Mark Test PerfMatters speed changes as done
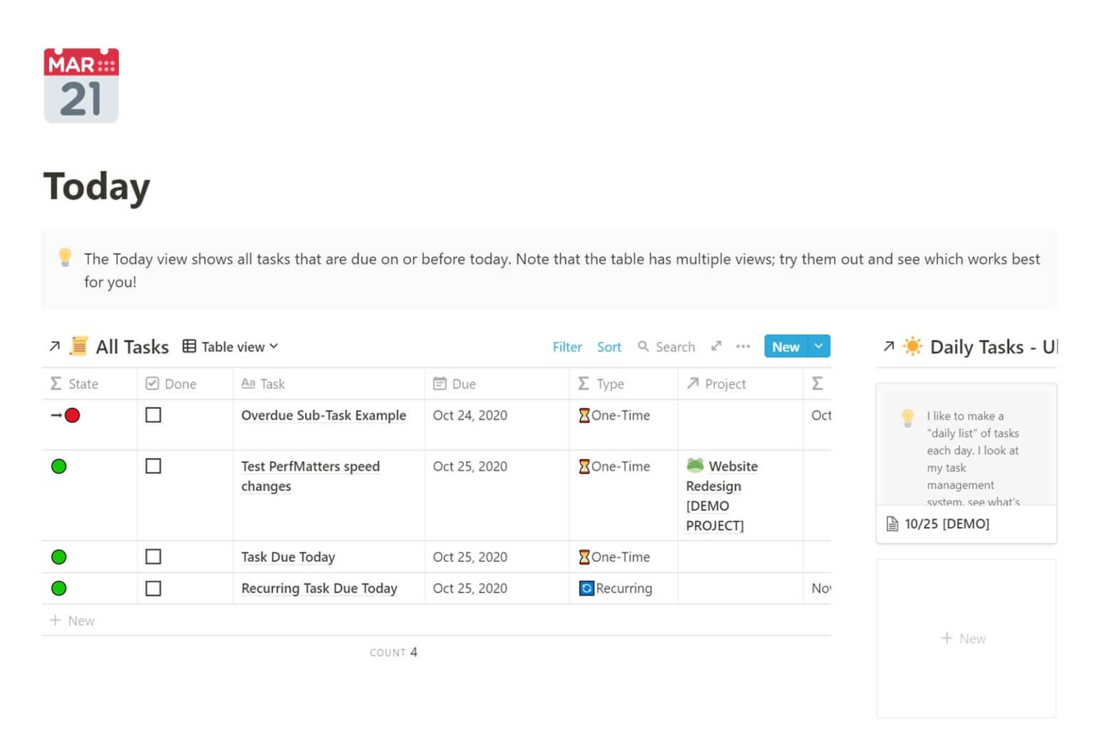 click(153, 466)
